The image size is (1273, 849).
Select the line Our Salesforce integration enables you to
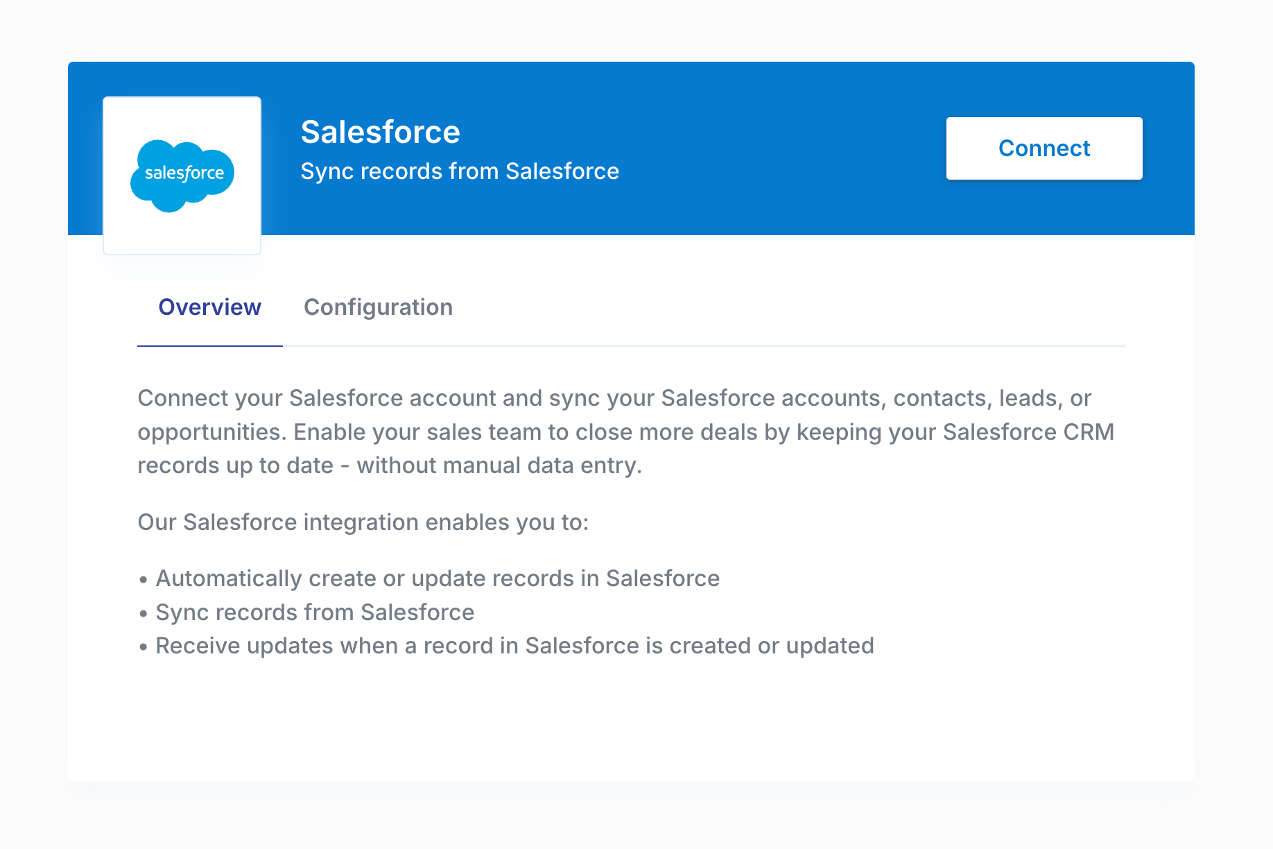[363, 522]
